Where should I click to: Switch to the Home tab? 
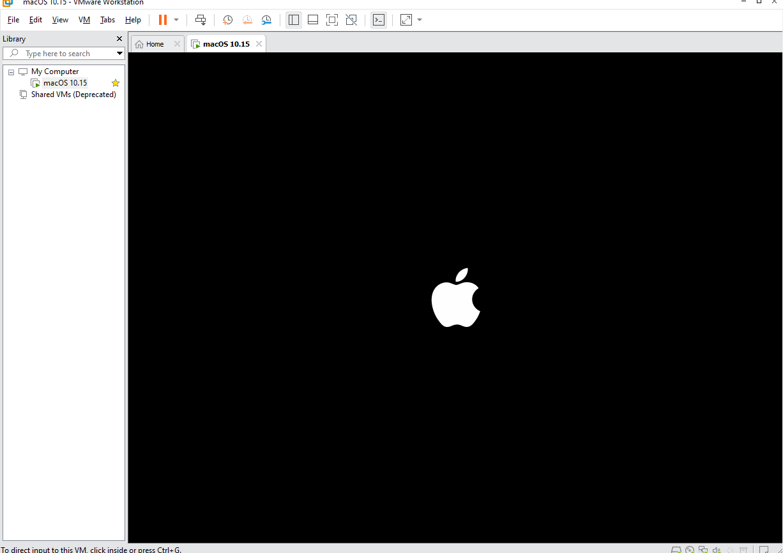[x=155, y=44]
